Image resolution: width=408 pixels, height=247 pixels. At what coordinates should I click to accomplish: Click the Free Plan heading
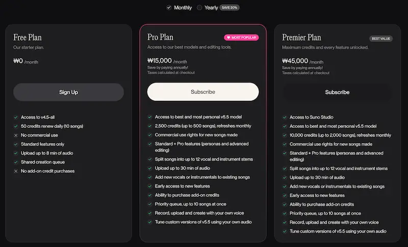pyautogui.click(x=28, y=37)
